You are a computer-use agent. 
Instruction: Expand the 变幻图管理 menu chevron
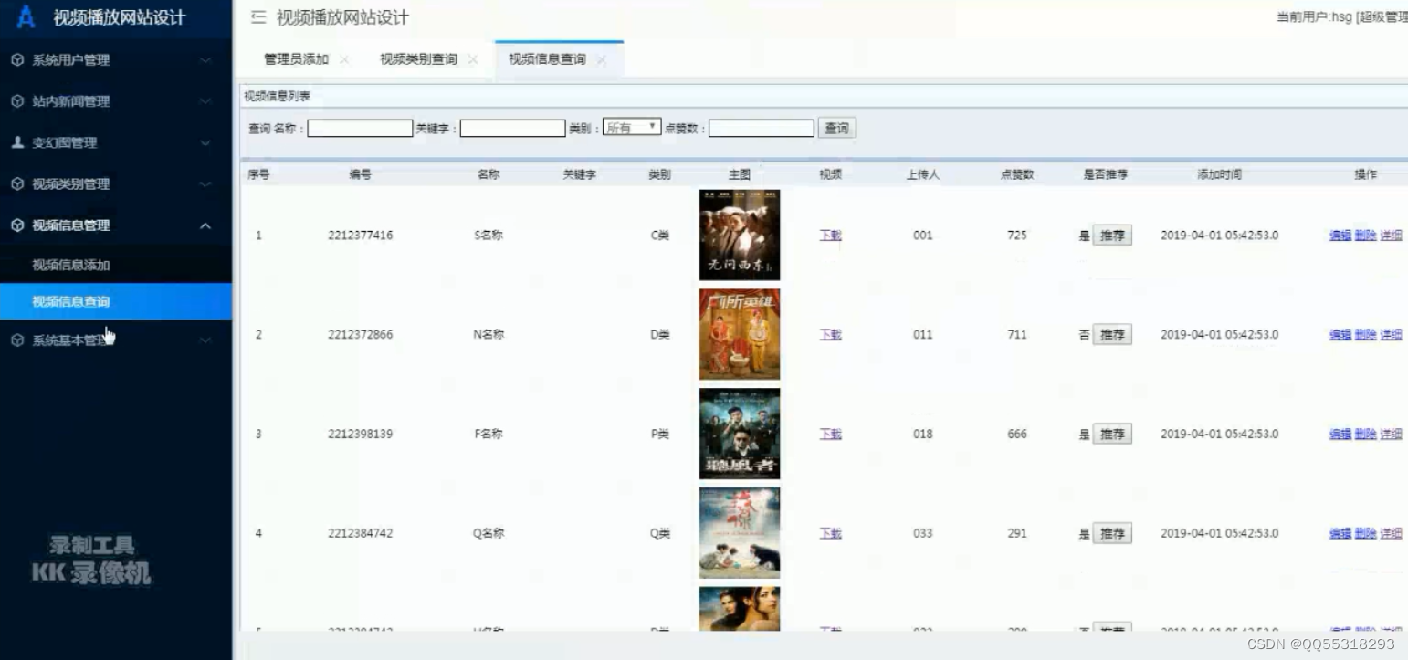[205, 142]
